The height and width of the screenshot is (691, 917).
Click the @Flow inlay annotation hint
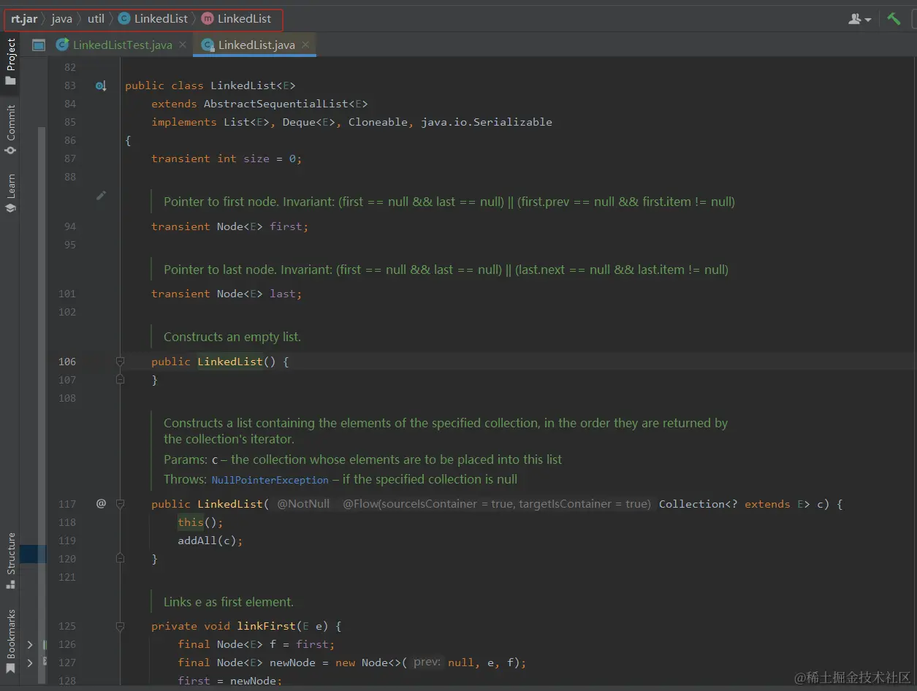click(x=496, y=504)
